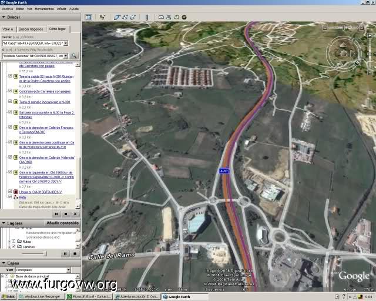376x301 pixels.
Task: Clear search results with X button
Action: click(x=75, y=214)
